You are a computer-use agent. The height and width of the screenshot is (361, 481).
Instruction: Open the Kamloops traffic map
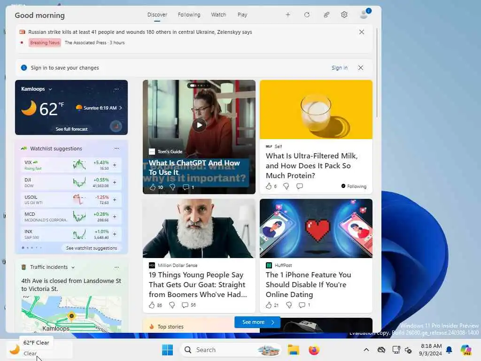click(71, 314)
